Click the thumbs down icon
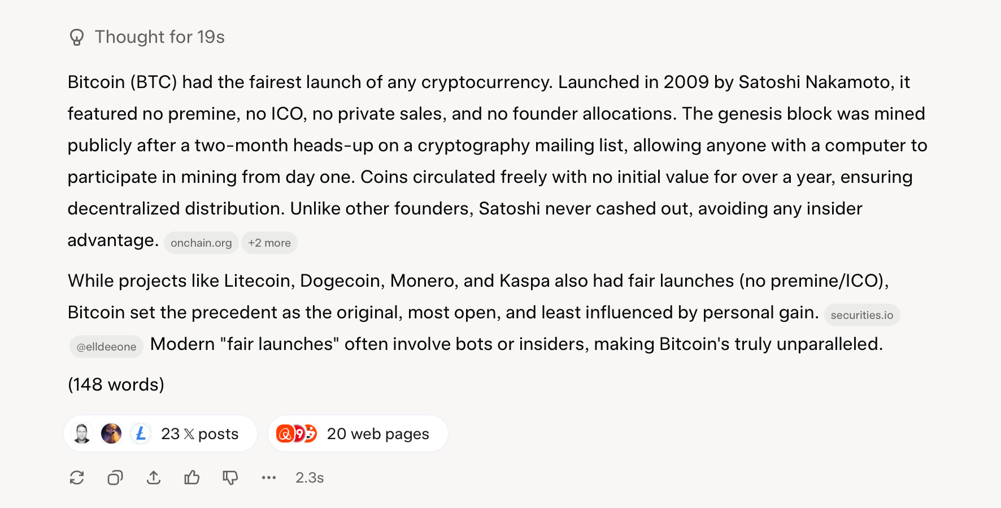Image resolution: width=1001 pixels, height=508 pixels. [230, 478]
